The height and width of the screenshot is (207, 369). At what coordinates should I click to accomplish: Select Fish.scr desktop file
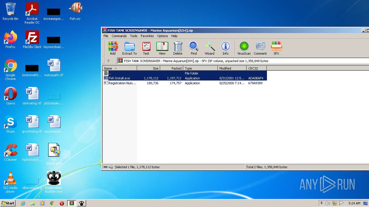pos(75,11)
